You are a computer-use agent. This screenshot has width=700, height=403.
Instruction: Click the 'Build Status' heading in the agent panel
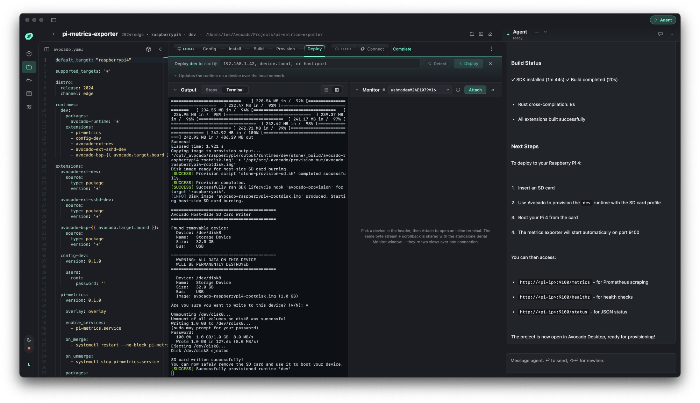pos(526,63)
